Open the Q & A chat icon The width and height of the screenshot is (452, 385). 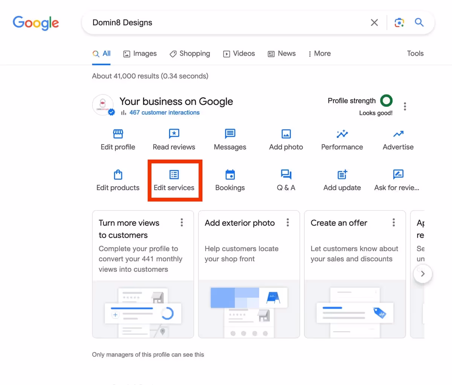point(286,174)
